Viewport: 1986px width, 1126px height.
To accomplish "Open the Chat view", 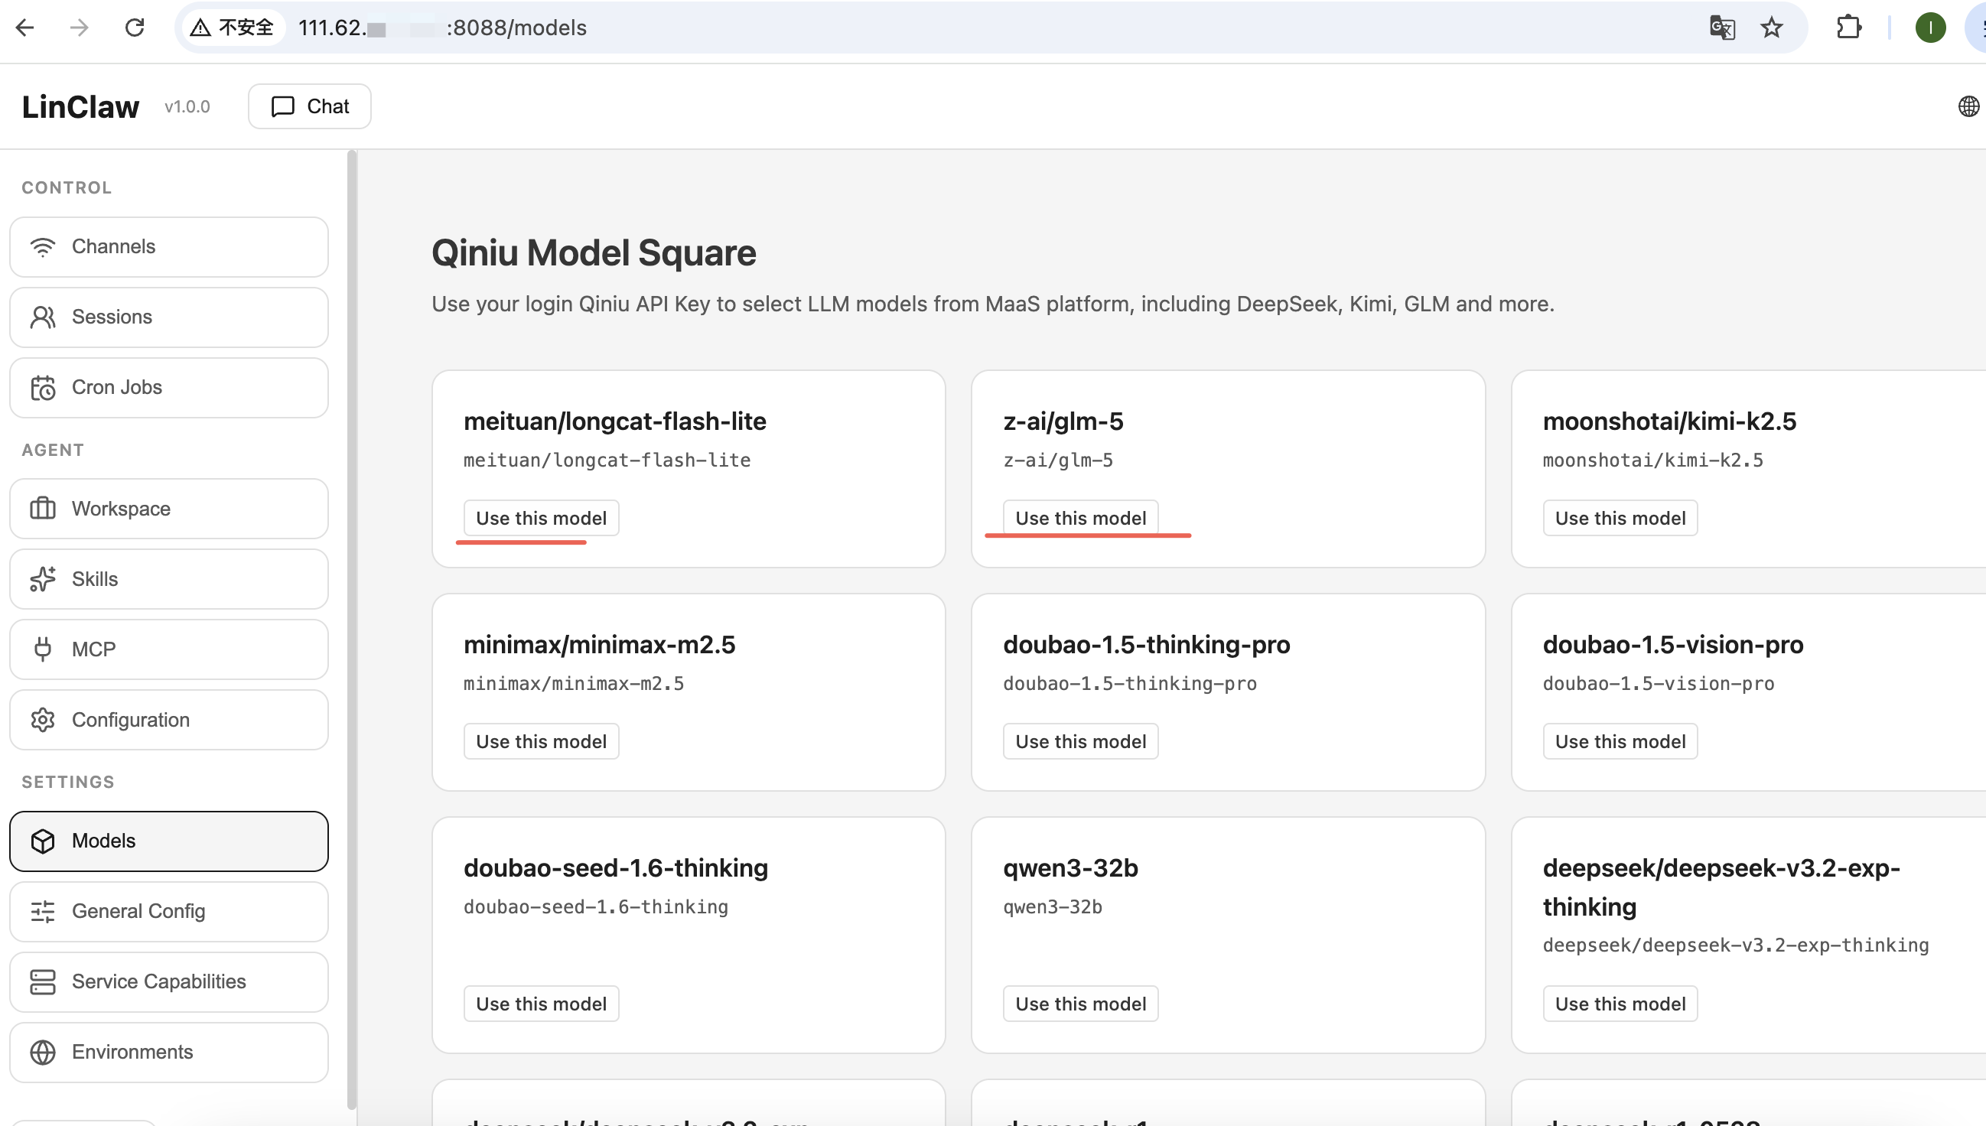I will 309,106.
